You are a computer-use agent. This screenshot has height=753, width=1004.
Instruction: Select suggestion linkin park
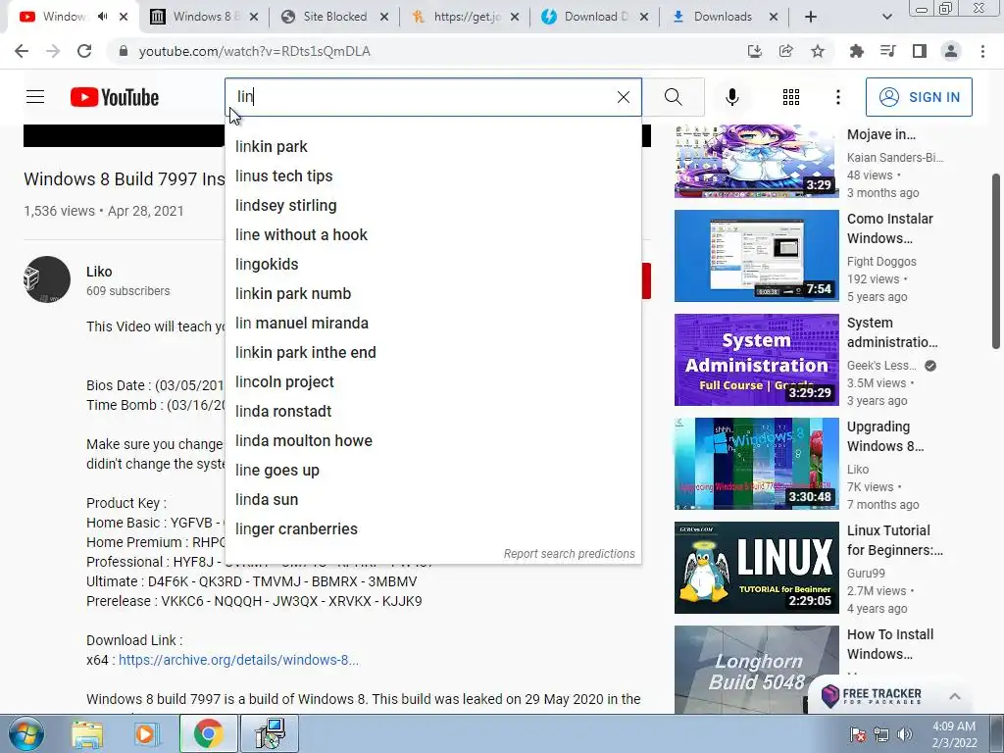pyautogui.click(x=432, y=147)
